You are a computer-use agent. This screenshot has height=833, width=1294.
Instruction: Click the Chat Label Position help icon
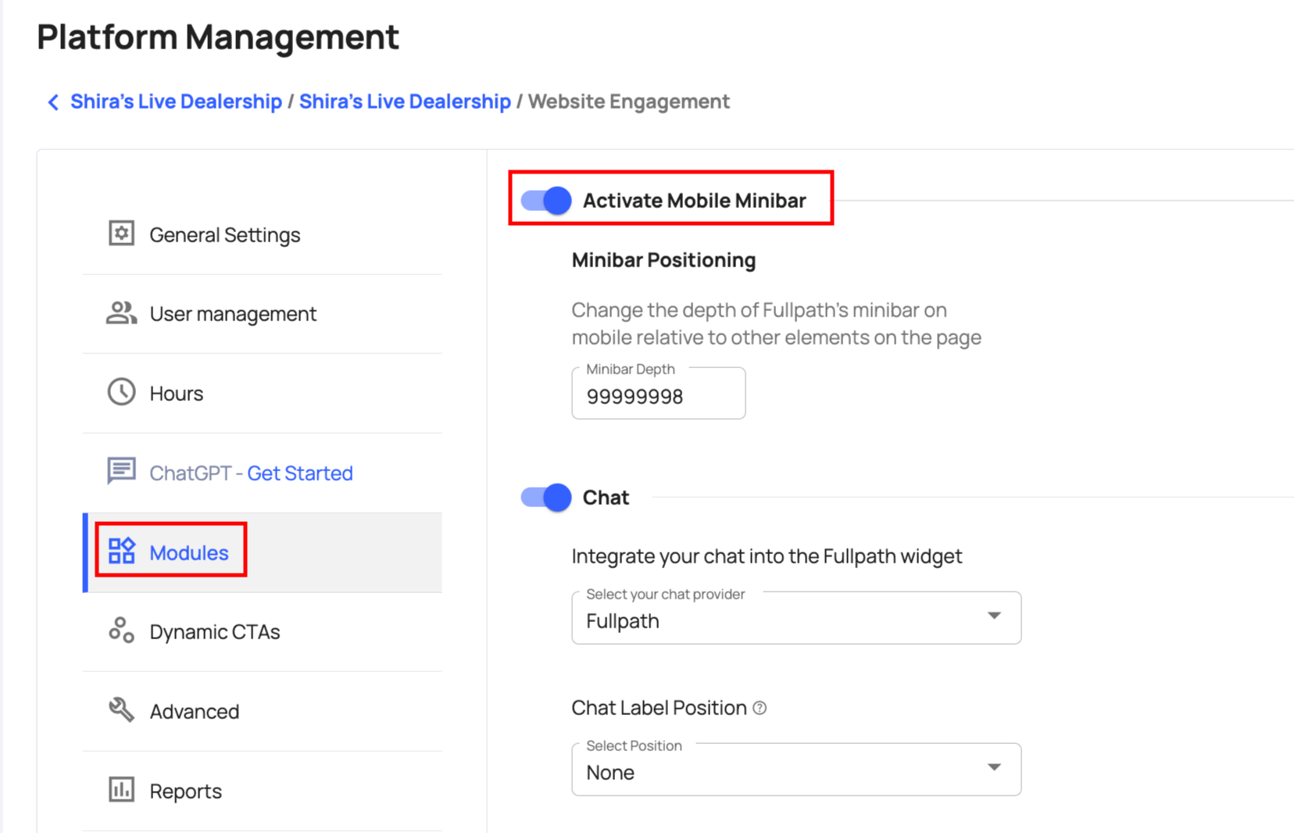(760, 708)
